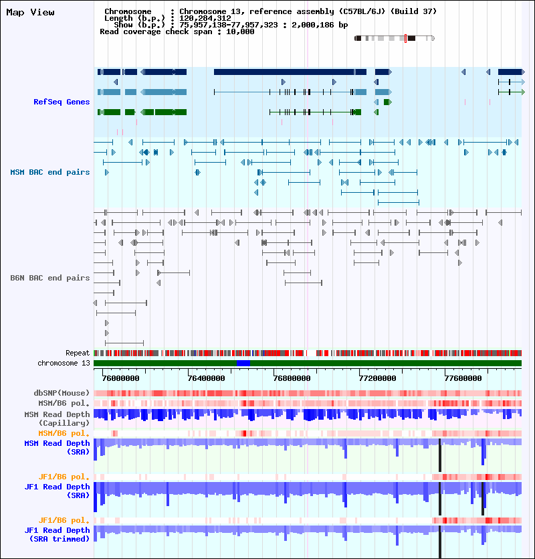535x559 pixels.
Task: Click the Show (b.p.) range text
Action: click(x=231, y=25)
